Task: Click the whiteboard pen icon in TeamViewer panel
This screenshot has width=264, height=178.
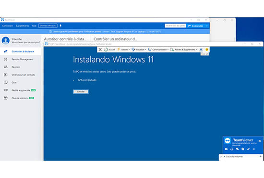Action: pyautogui.click(x=248, y=149)
